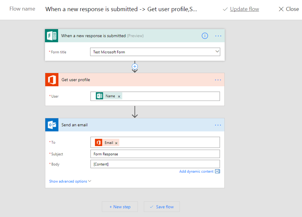Expand the Form title dropdown

[217, 52]
